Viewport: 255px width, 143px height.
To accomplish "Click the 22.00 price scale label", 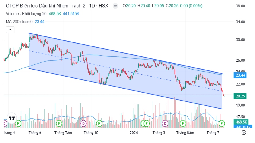I will pos(240,84).
